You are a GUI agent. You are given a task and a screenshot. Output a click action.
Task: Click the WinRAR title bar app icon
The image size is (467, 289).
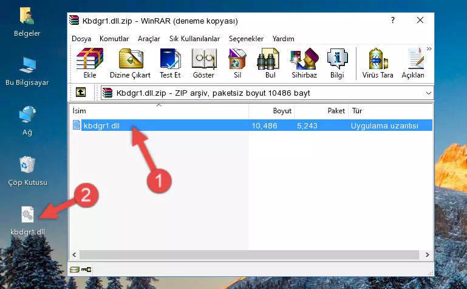click(x=74, y=20)
